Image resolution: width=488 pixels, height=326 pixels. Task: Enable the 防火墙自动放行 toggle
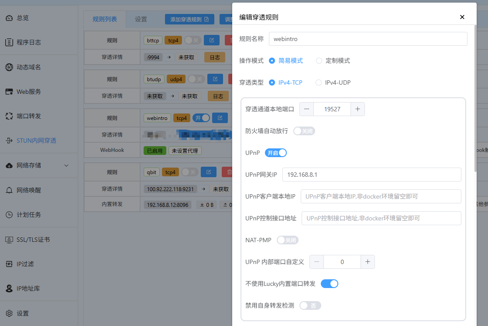click(x=304, y=131)
